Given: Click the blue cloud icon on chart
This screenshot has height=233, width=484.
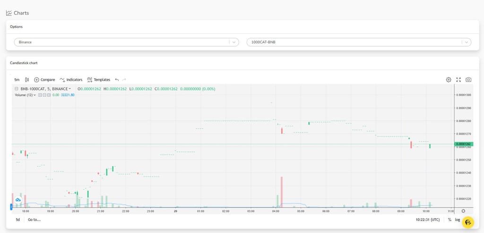Looking at the screenshot, I should click(x=18, y=200).
